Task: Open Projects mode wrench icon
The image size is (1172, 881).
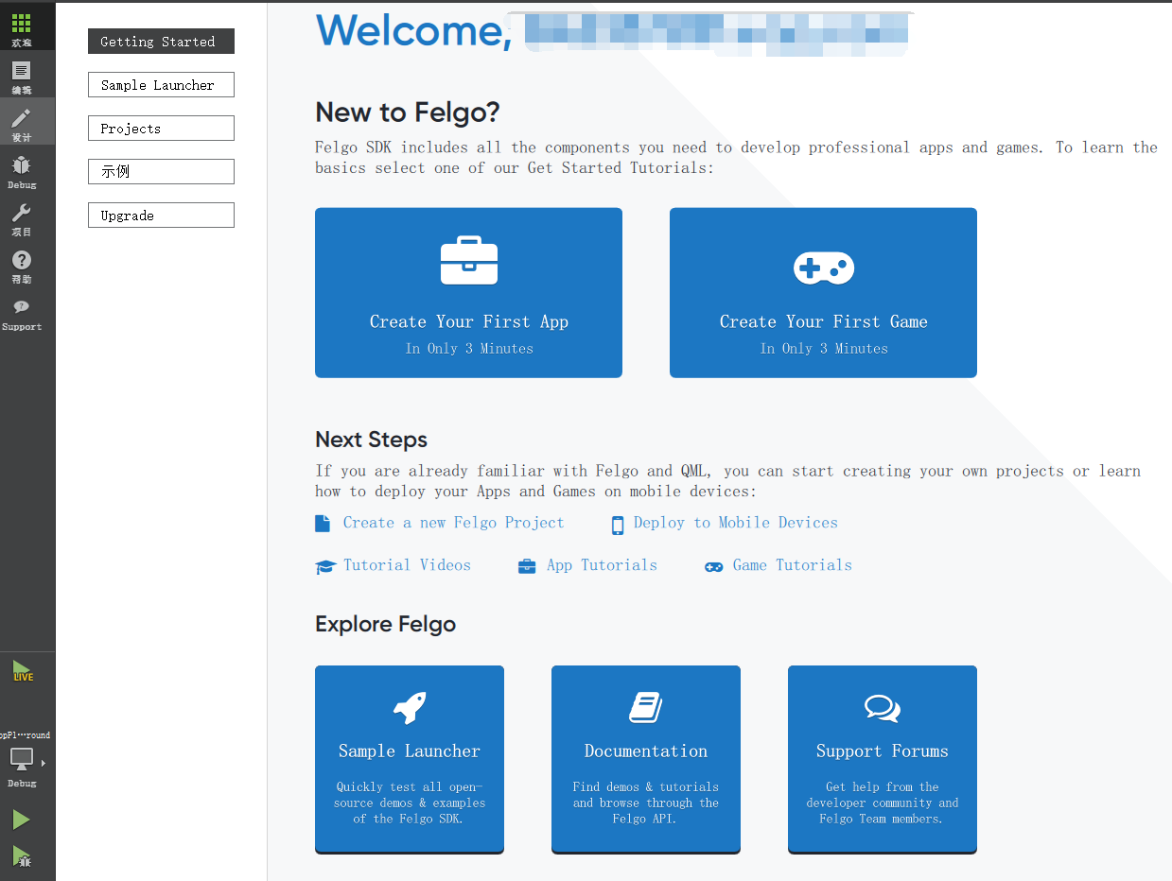Action: click(x=22, y=213)
